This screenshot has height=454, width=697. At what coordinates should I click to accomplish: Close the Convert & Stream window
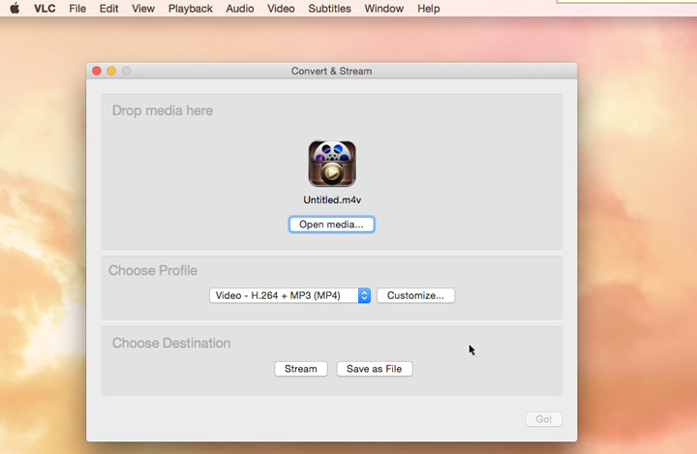(97, 71)
